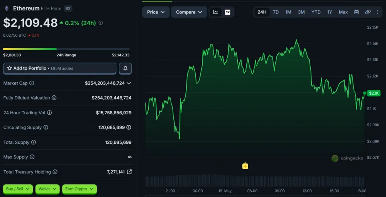Switch to TradingView chart view
The width and height of the screenshot is (386, 197).
pyautogui.click(x=228, y=12)
